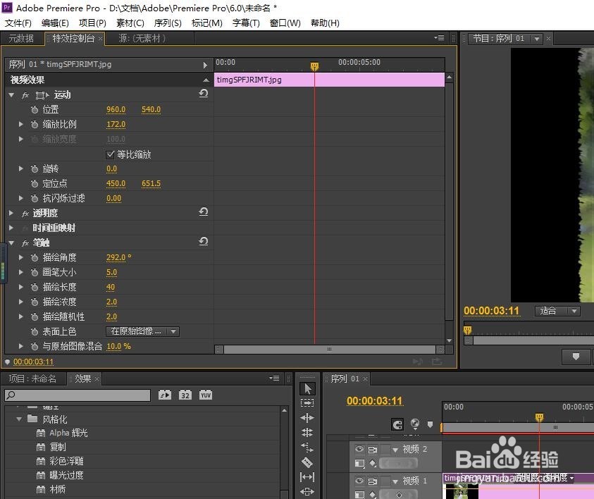This screenshot has height=499, width=594.
Task: Filter effects by accelerated effects icon
Action: point(165,395)
